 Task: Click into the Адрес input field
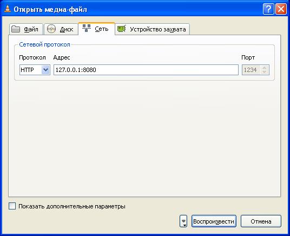146,70
